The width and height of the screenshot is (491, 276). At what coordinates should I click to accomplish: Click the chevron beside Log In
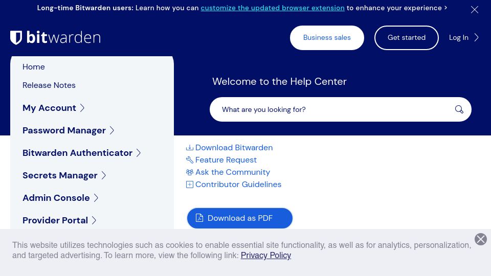tap(476, 37)
